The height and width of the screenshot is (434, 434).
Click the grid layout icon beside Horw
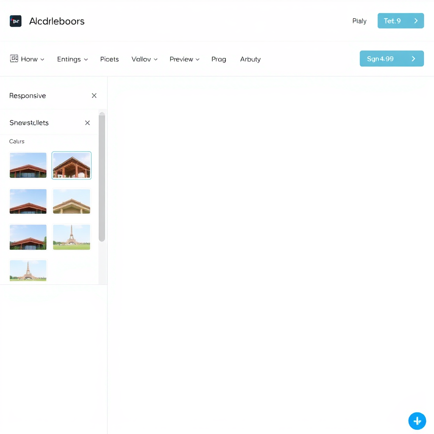[13, 59]
